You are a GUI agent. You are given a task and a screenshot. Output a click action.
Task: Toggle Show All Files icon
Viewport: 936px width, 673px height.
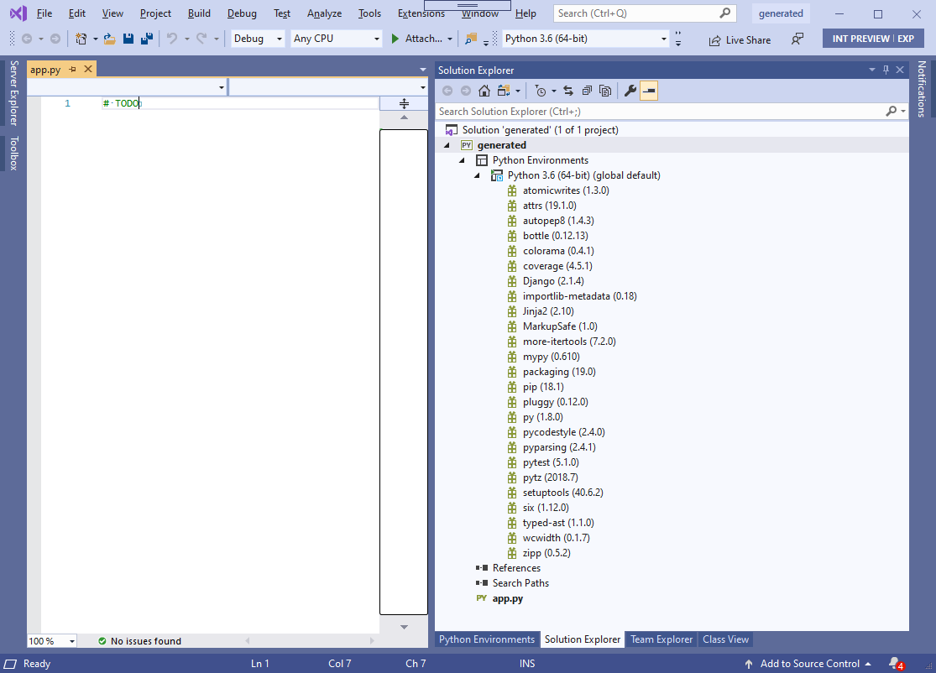(x=605, y=91)
